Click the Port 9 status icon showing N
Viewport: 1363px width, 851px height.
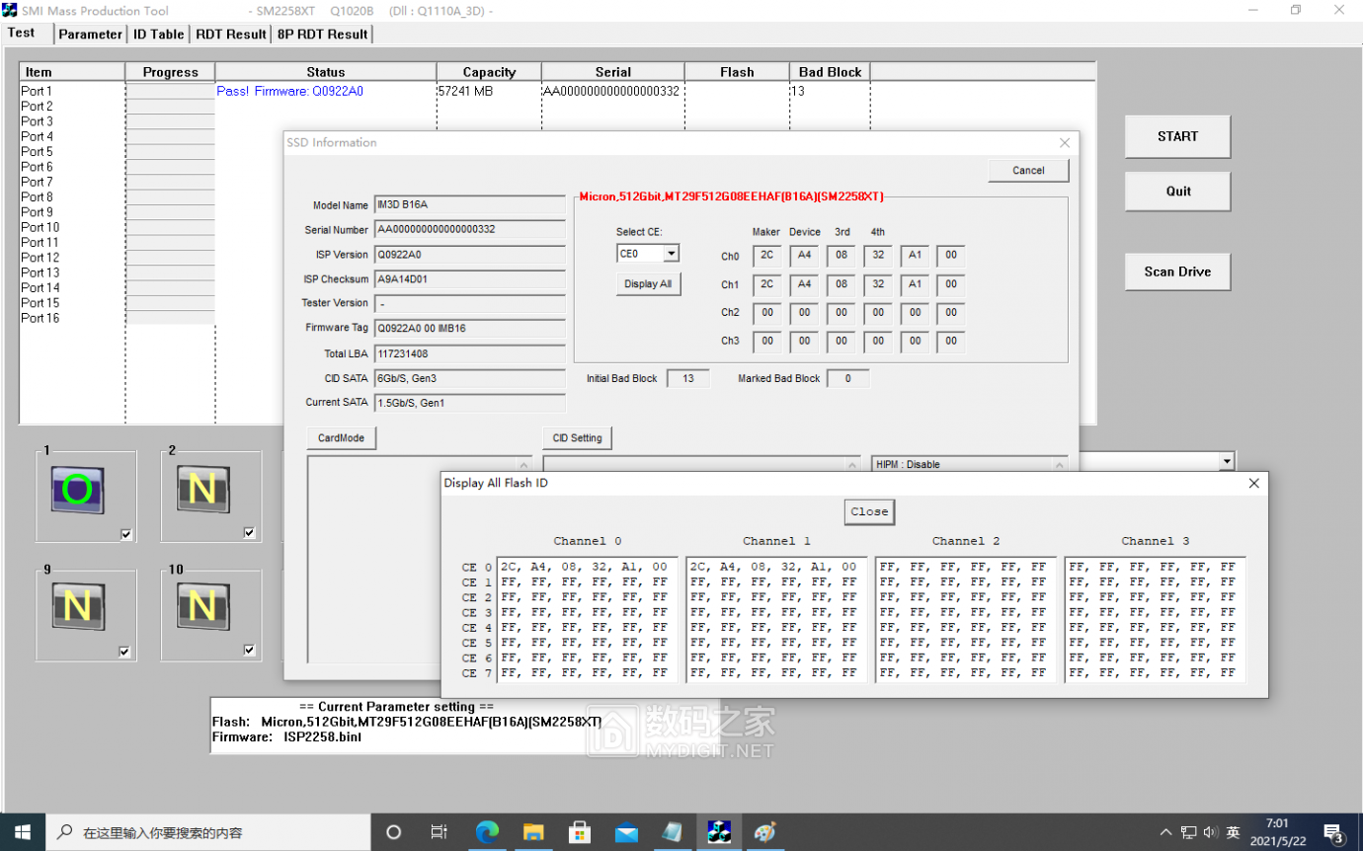(79, 606)
